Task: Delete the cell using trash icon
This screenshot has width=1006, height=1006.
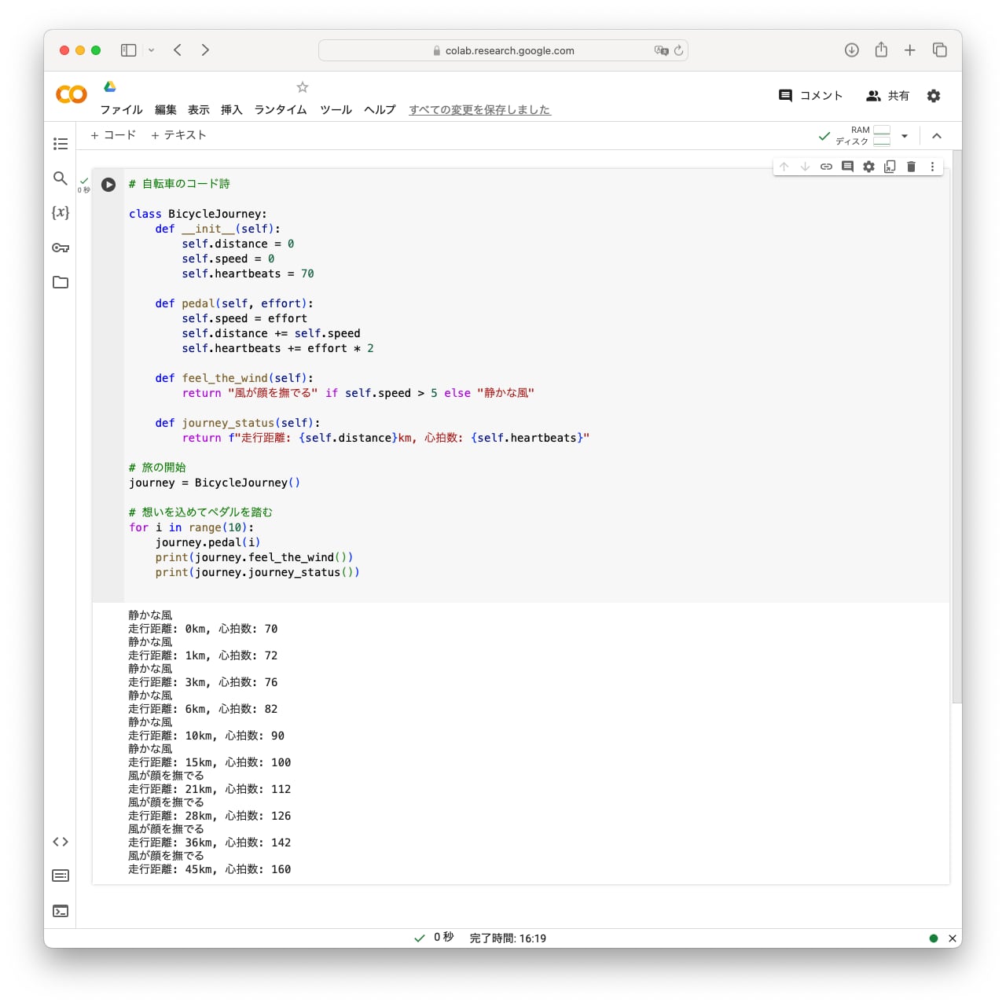Action: (911, 167)
